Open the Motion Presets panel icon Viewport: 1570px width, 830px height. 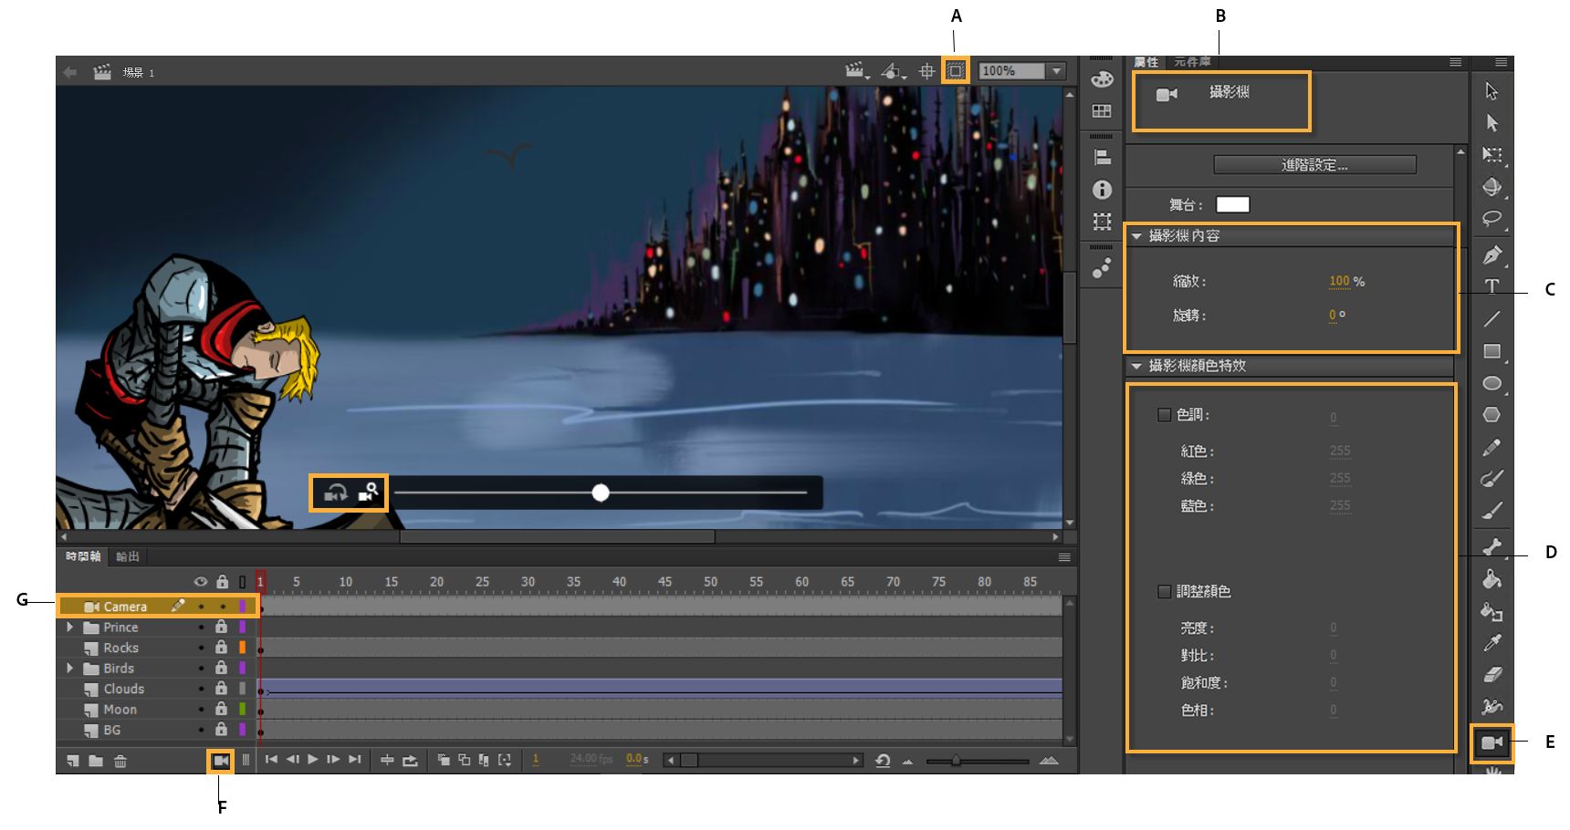(1102, 267)
